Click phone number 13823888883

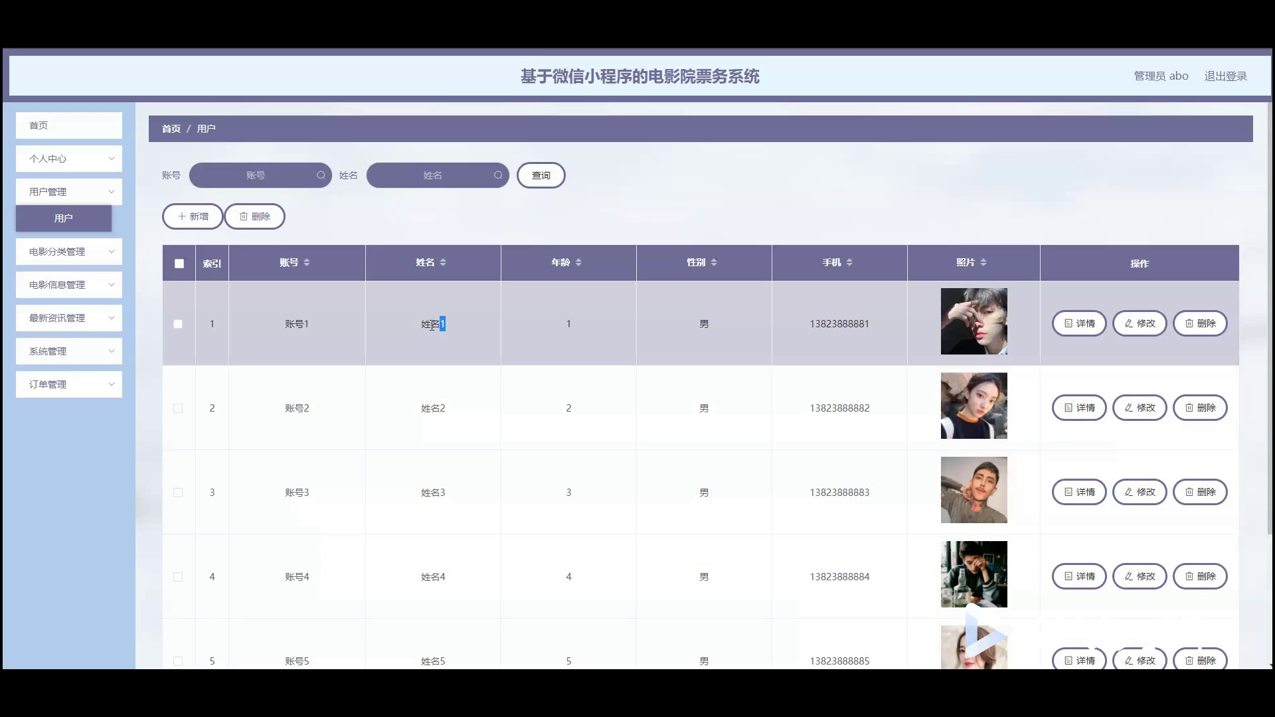click(x=839, y=493)
